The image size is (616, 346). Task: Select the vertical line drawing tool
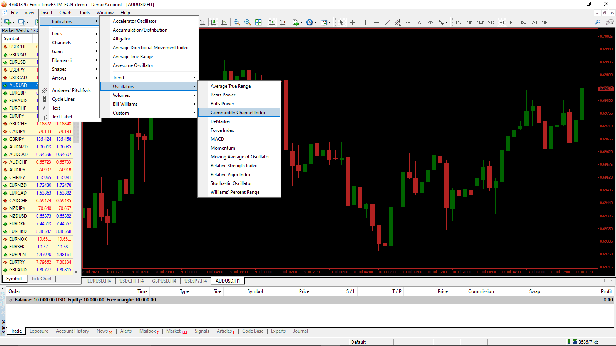[x=365, y=22]
